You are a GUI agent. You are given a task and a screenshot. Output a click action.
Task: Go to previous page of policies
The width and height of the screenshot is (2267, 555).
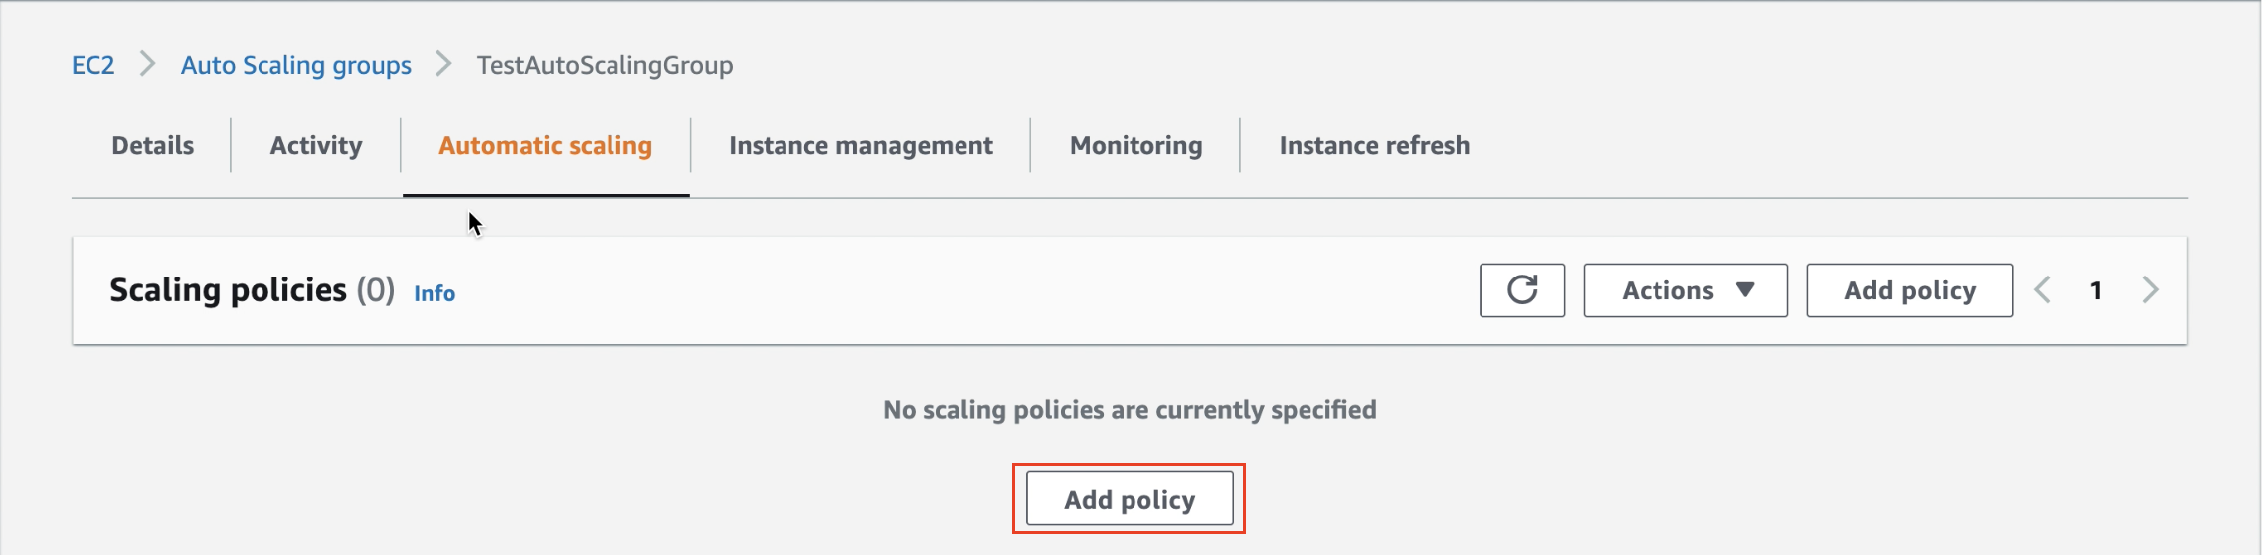coord(2043,290)
